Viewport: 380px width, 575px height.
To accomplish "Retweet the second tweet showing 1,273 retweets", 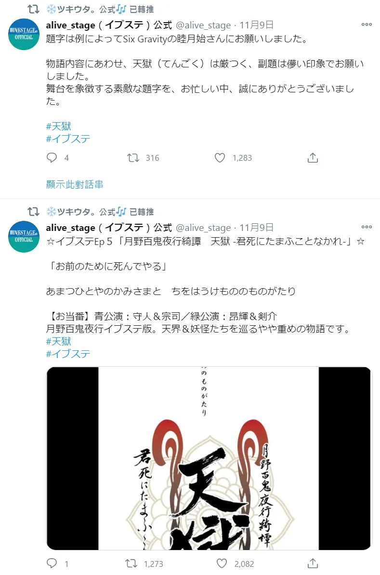I will click(x=131, y=563).
